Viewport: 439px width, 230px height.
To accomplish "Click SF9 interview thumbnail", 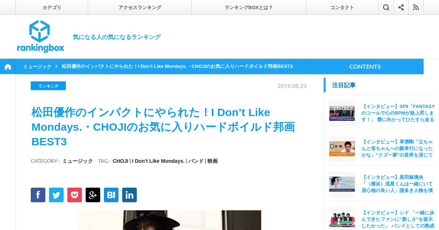I will point(342,113).
